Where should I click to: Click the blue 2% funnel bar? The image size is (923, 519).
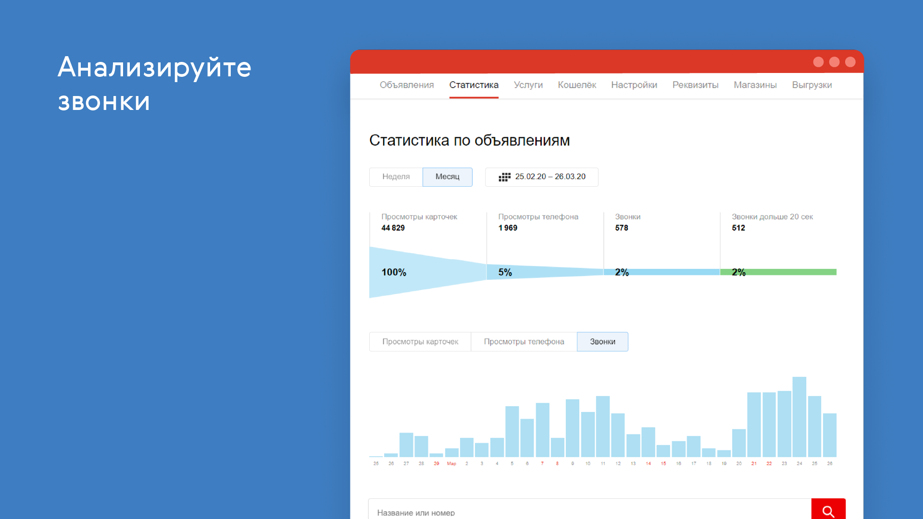coord(661,272)
